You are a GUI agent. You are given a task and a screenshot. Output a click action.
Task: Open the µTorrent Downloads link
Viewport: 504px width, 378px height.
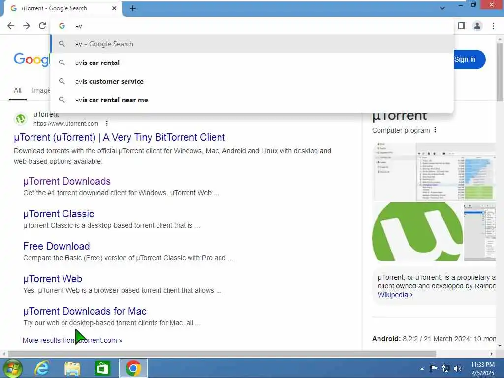[x=67, y=181]
